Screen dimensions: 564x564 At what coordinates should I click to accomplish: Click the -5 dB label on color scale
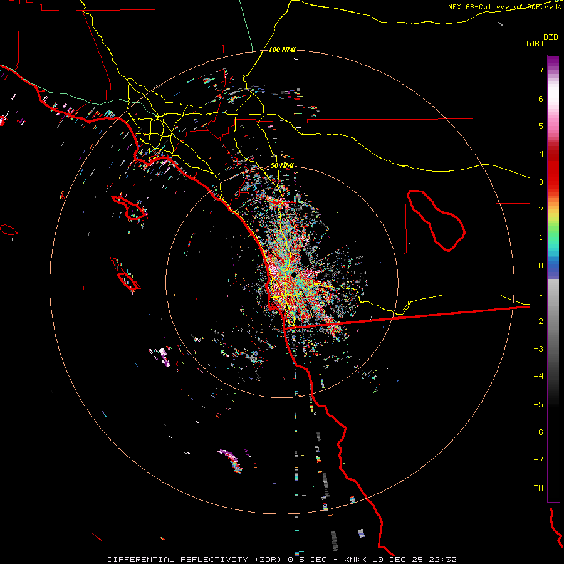click(x=538, y=404)
